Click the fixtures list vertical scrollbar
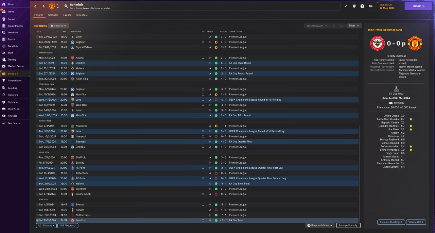This screenshot has height=233, width=435. [x=359, y=174]
